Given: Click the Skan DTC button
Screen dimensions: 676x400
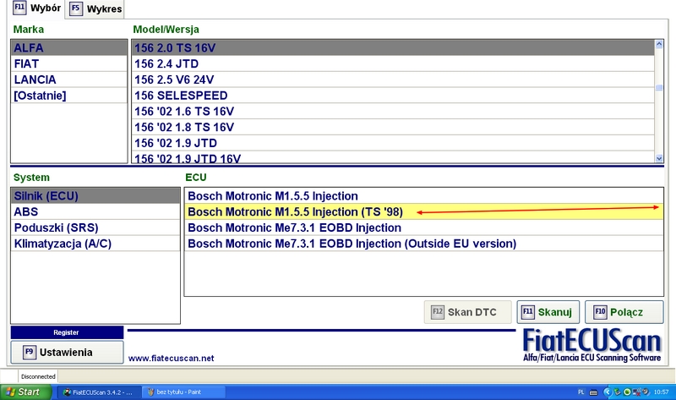Looking at the screenshot, I should point(468,312).
